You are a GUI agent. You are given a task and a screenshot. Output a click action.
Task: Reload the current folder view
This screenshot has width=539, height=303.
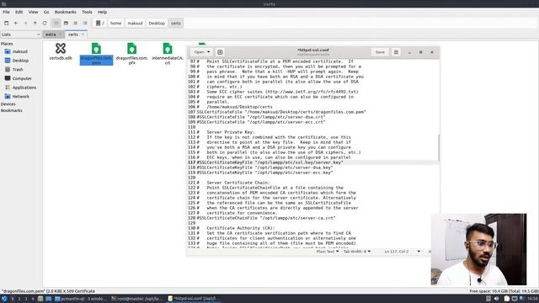45,23
